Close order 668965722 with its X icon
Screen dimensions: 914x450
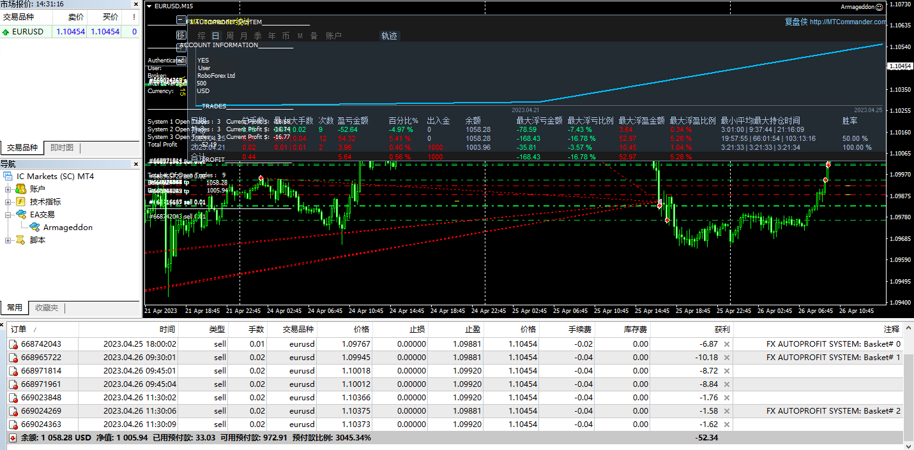coord(726,358)
